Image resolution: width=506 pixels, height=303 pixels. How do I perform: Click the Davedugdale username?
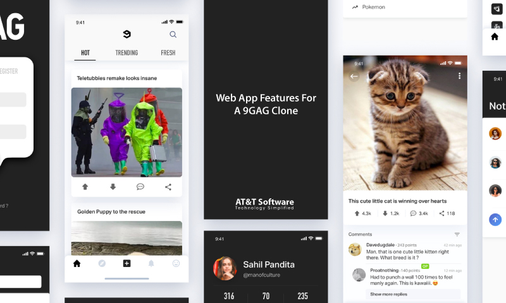pyautogui.click(x=380, y=245)
